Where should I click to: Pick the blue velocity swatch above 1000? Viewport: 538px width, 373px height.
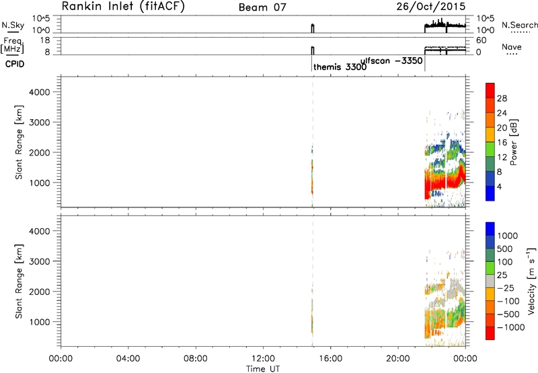490,229
